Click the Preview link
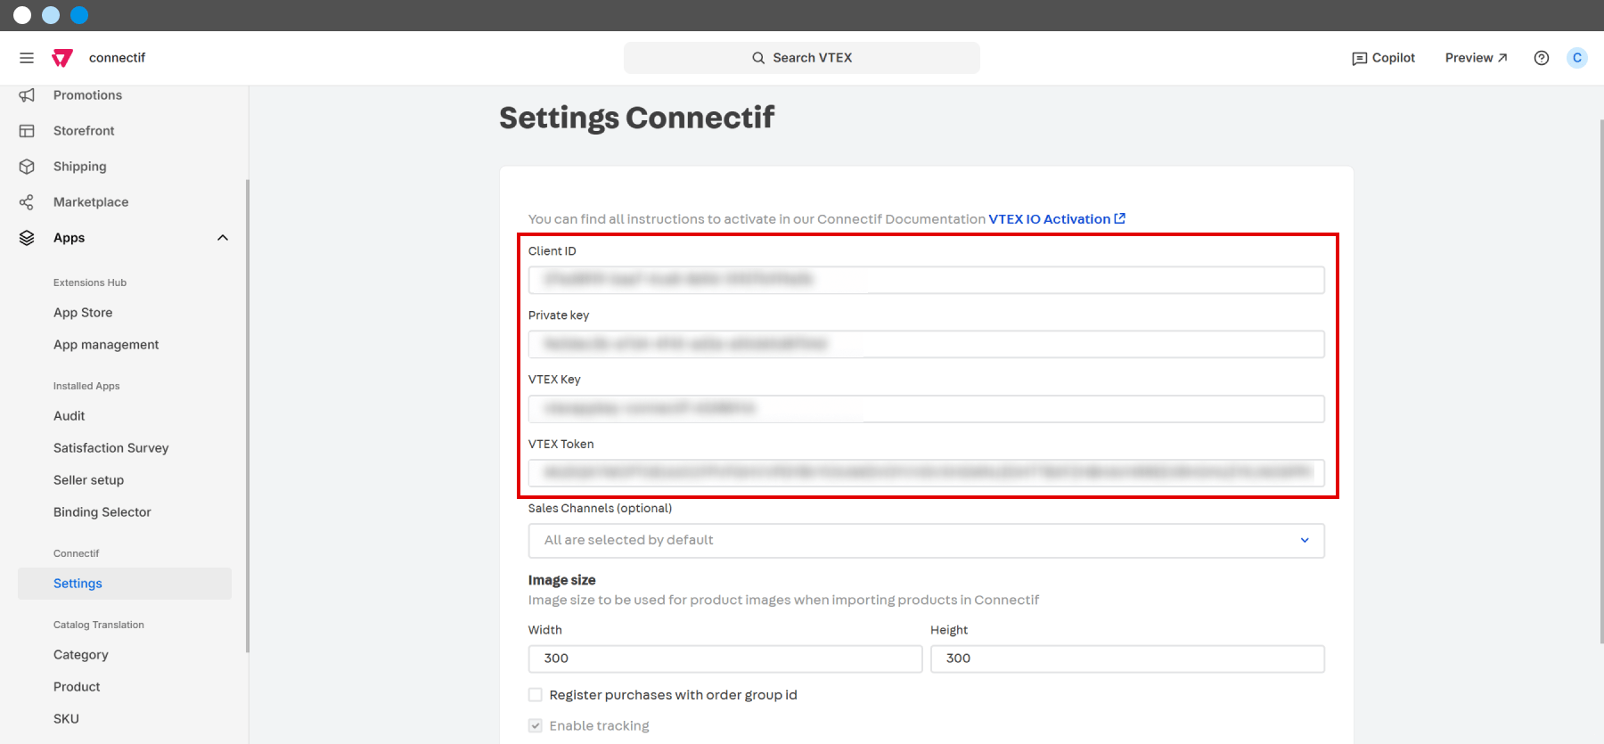This screenshot has width=1604, height=744. coord(1476,58)
